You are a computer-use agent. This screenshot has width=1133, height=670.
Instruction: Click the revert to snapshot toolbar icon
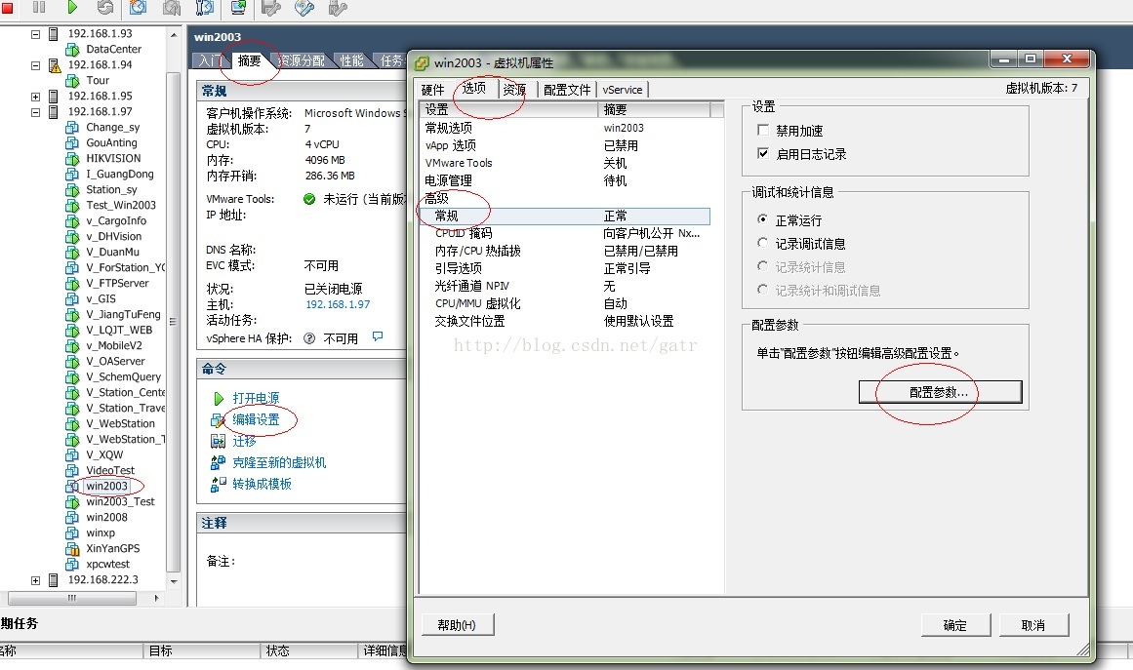pos(172,7)
